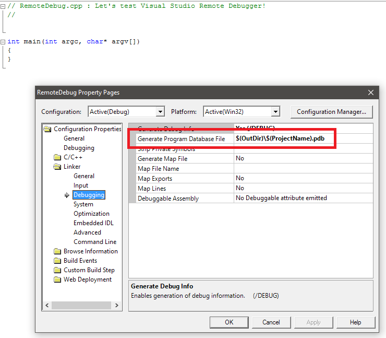Collapse the main function code block
This screenshot has width=386, height=338.
pyautogui.click(x=3, y=42)
